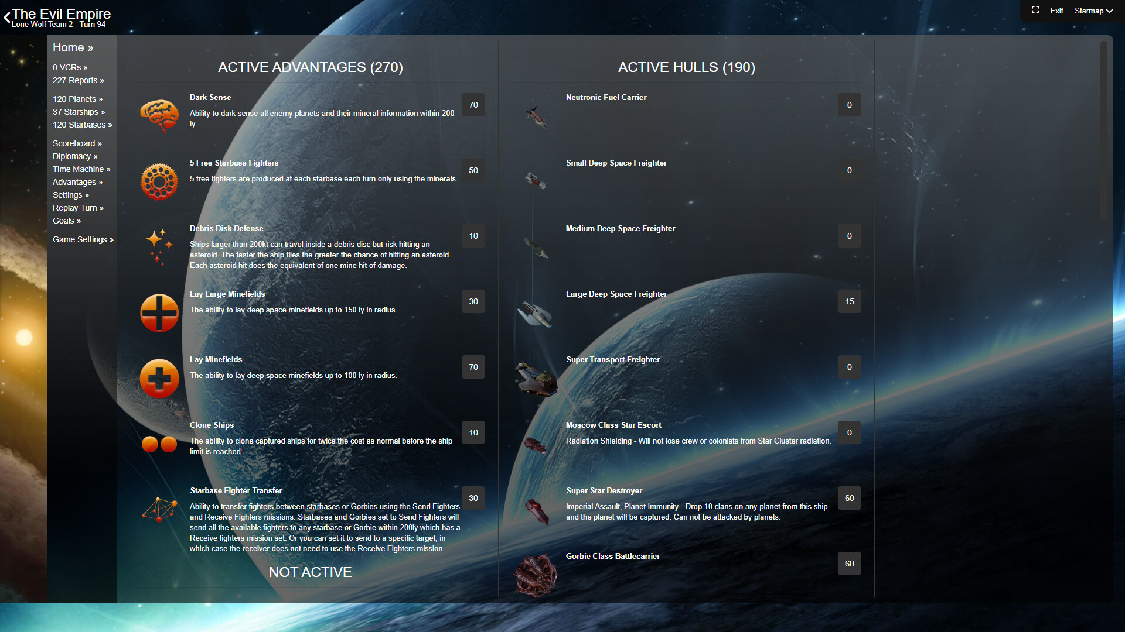Go to the Diplomacy page
The width and height of the screenshot is (1125, 632).
point(75,156)
